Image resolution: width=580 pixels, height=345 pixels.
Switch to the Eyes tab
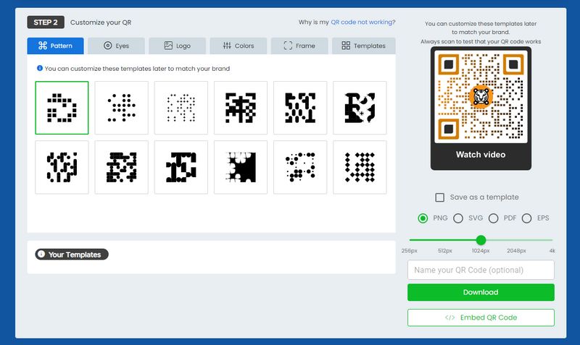click(x=116, y=46)
